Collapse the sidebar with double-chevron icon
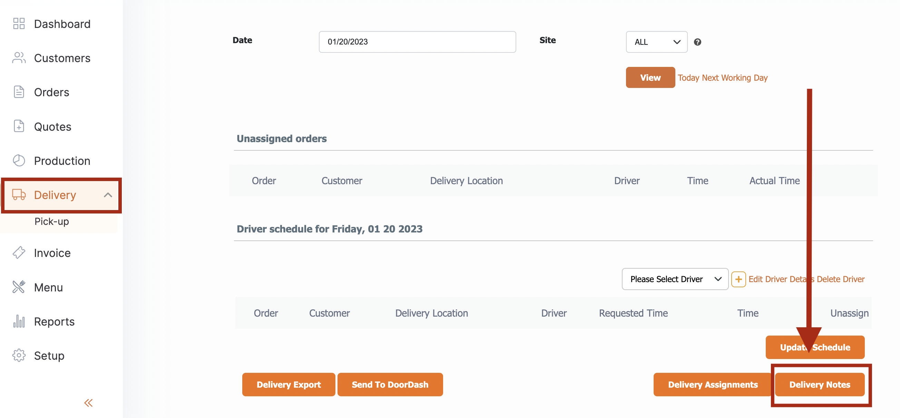Screen dimensions: 900x418 (x=88, y=403)
